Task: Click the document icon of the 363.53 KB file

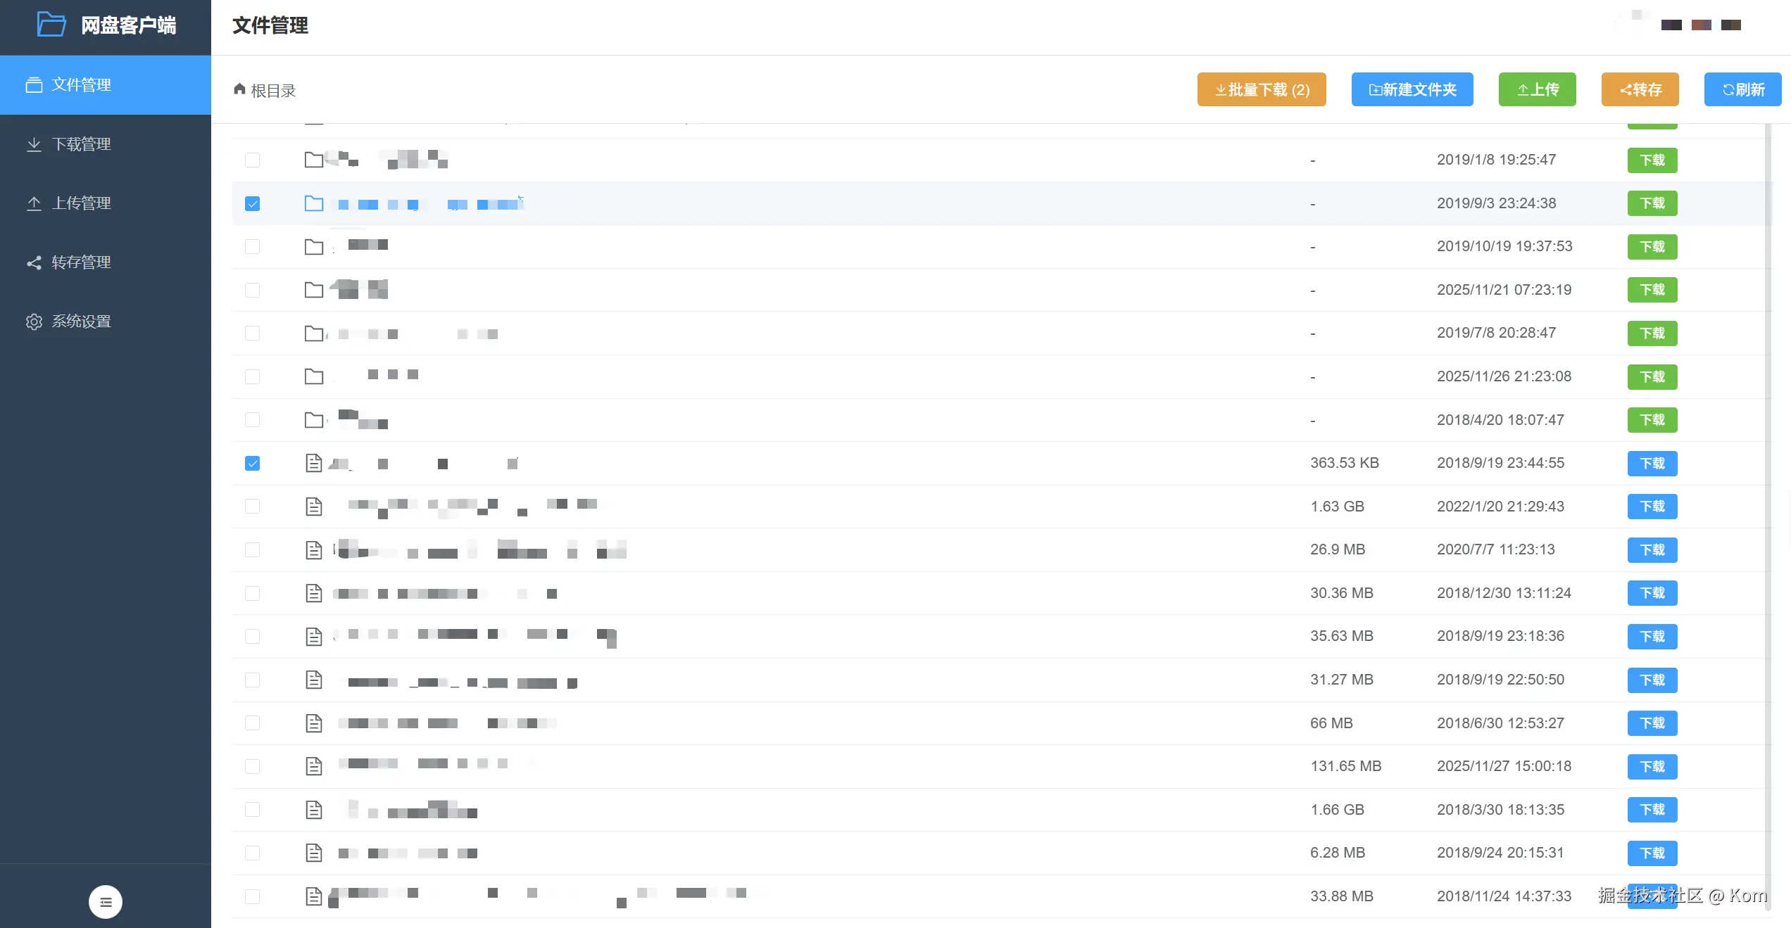Action: pos(314,463)
